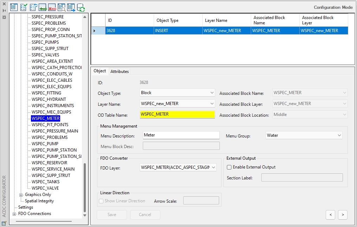Select WSPEC_PUMP tree item
The width and height of the screenshot is (357, 227).
pos(45,144)
